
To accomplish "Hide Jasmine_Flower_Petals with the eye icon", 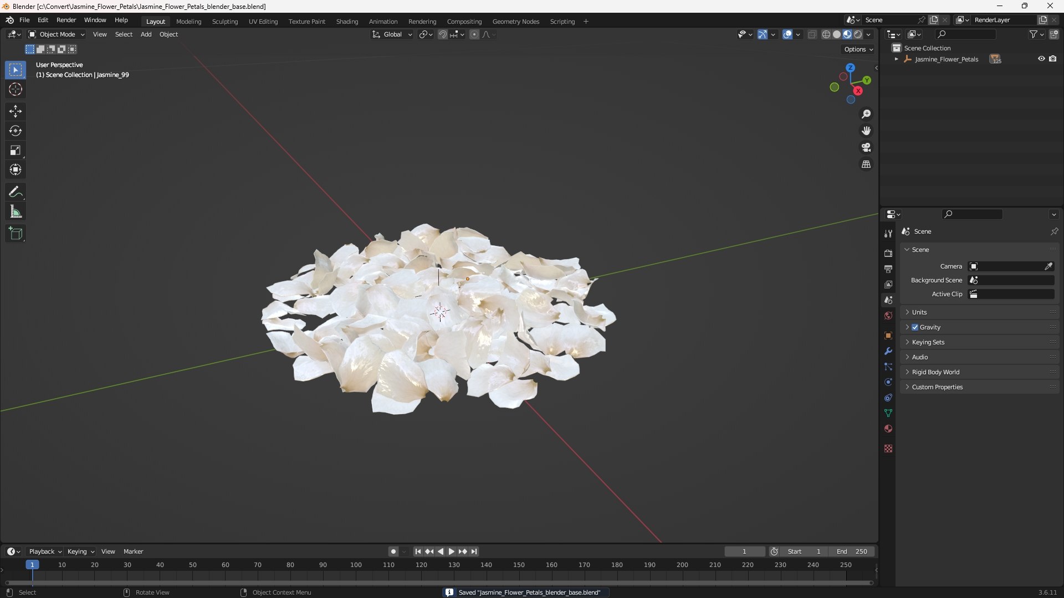I will [1041, 59].
